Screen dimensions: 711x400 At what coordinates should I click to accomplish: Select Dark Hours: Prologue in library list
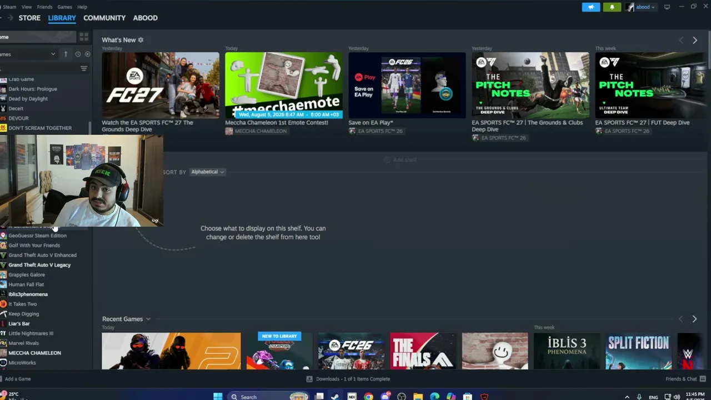coord(32,89)
